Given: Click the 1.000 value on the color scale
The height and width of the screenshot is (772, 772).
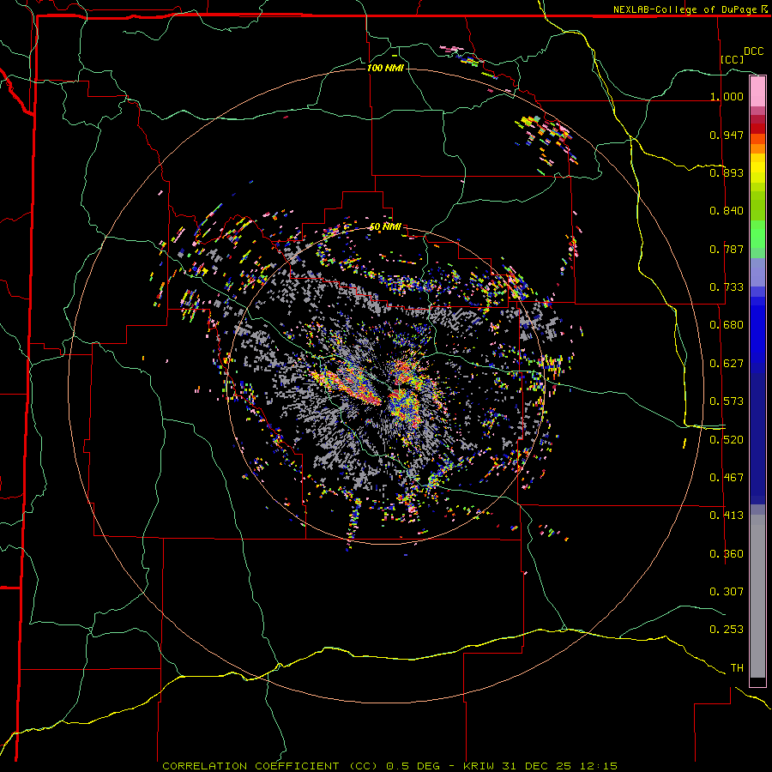Looking at the screenshot, I should pyautogui.click(x=727, y=96).
